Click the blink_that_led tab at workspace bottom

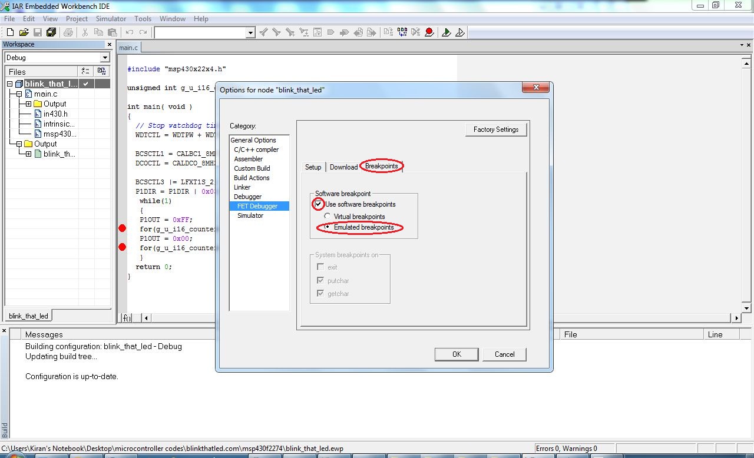(x=28, y=316)
